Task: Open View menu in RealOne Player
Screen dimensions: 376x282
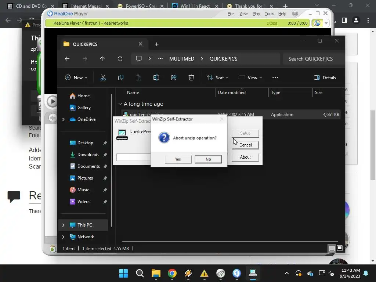Action: pos(243,14)
